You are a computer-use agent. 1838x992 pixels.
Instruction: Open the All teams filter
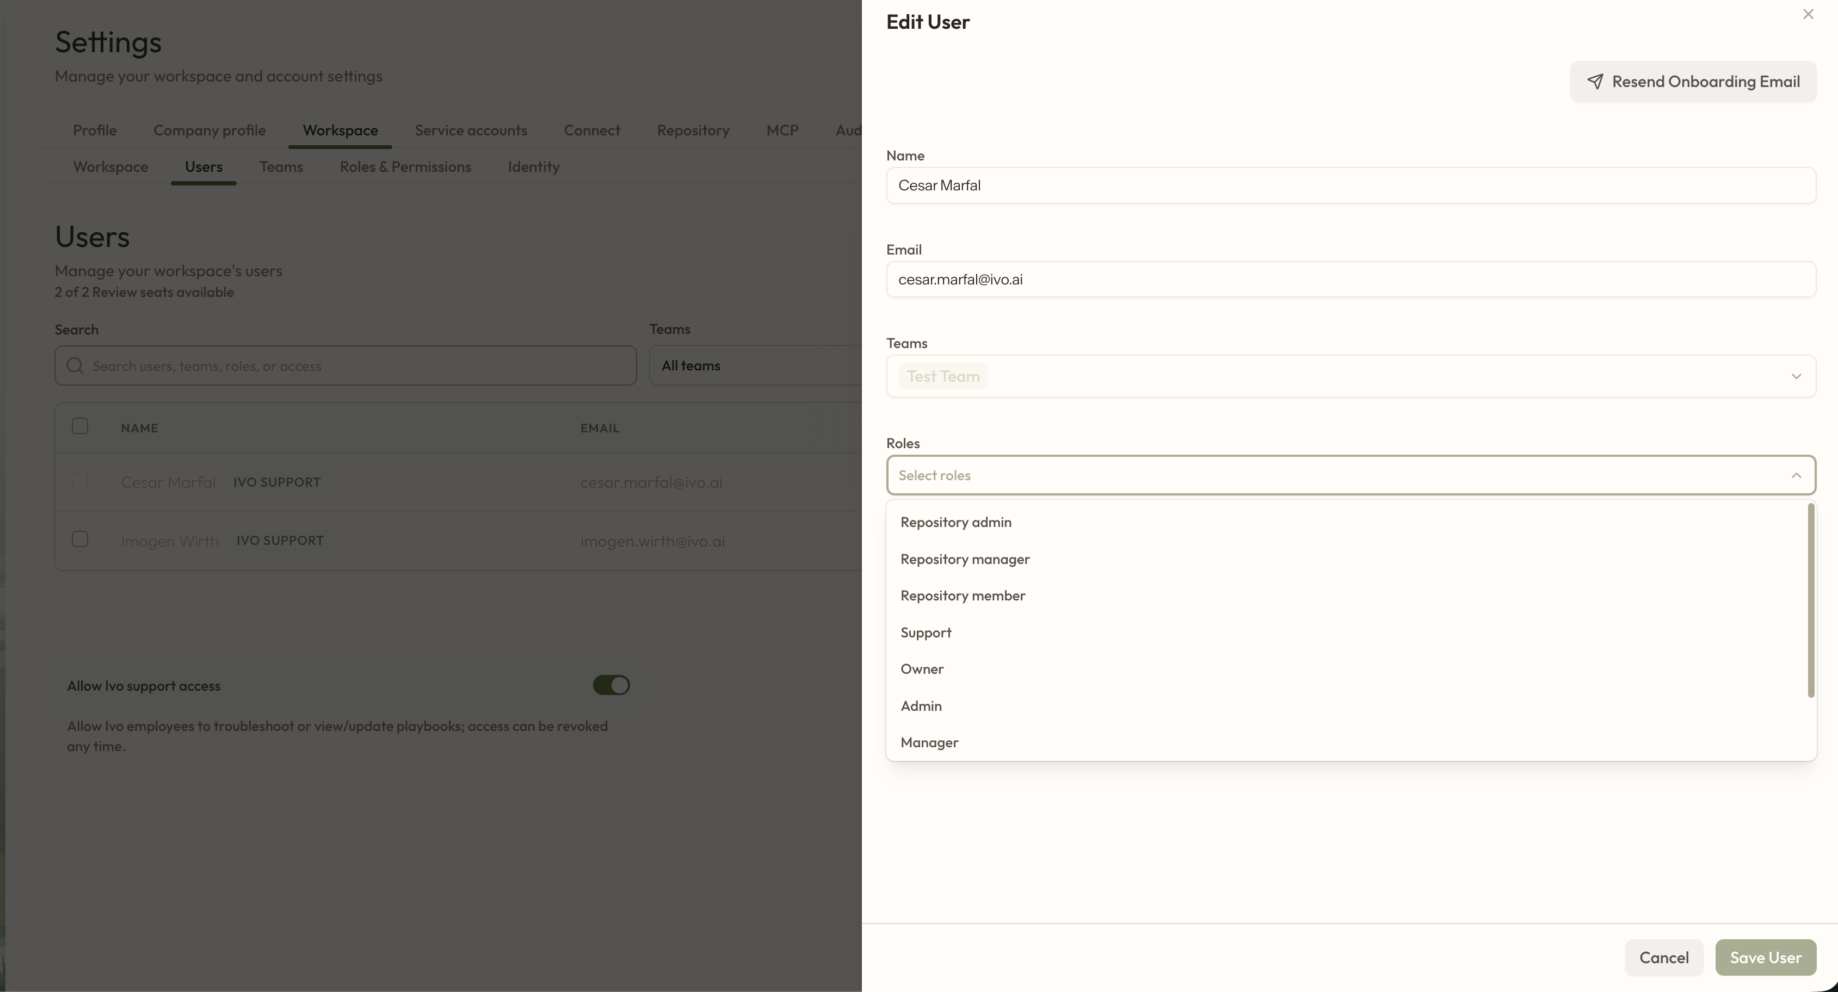coord(756,366)
